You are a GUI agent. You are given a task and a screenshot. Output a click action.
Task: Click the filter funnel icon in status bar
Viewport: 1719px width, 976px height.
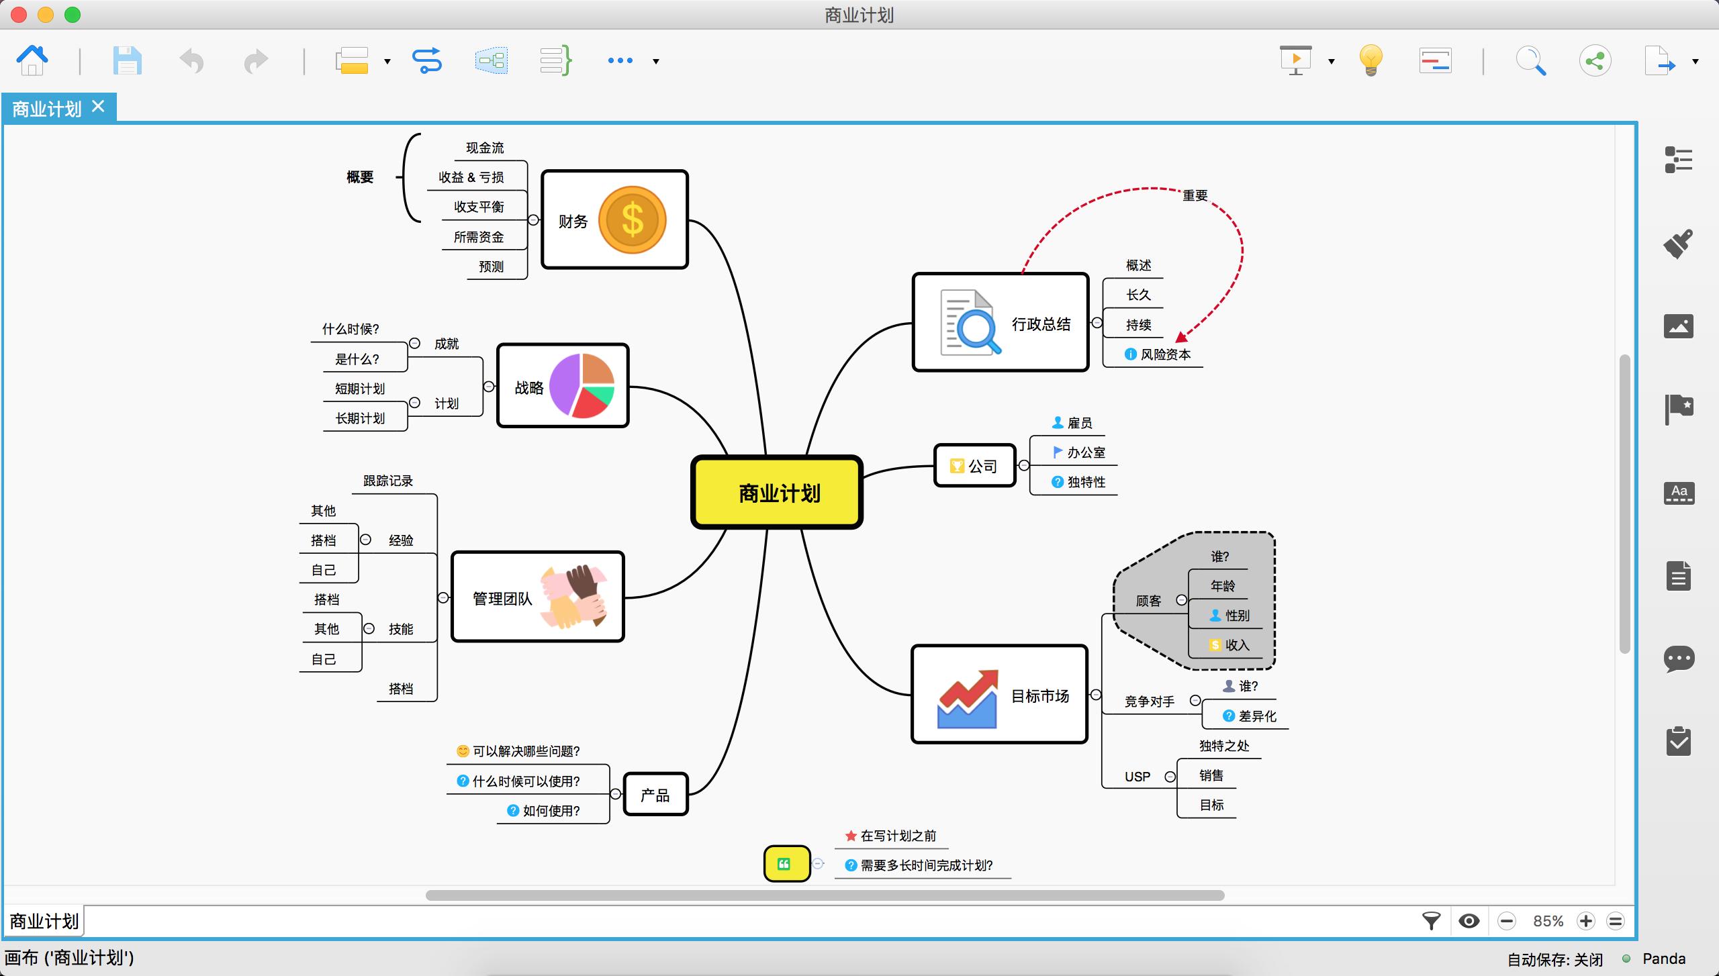(1432, 921)
